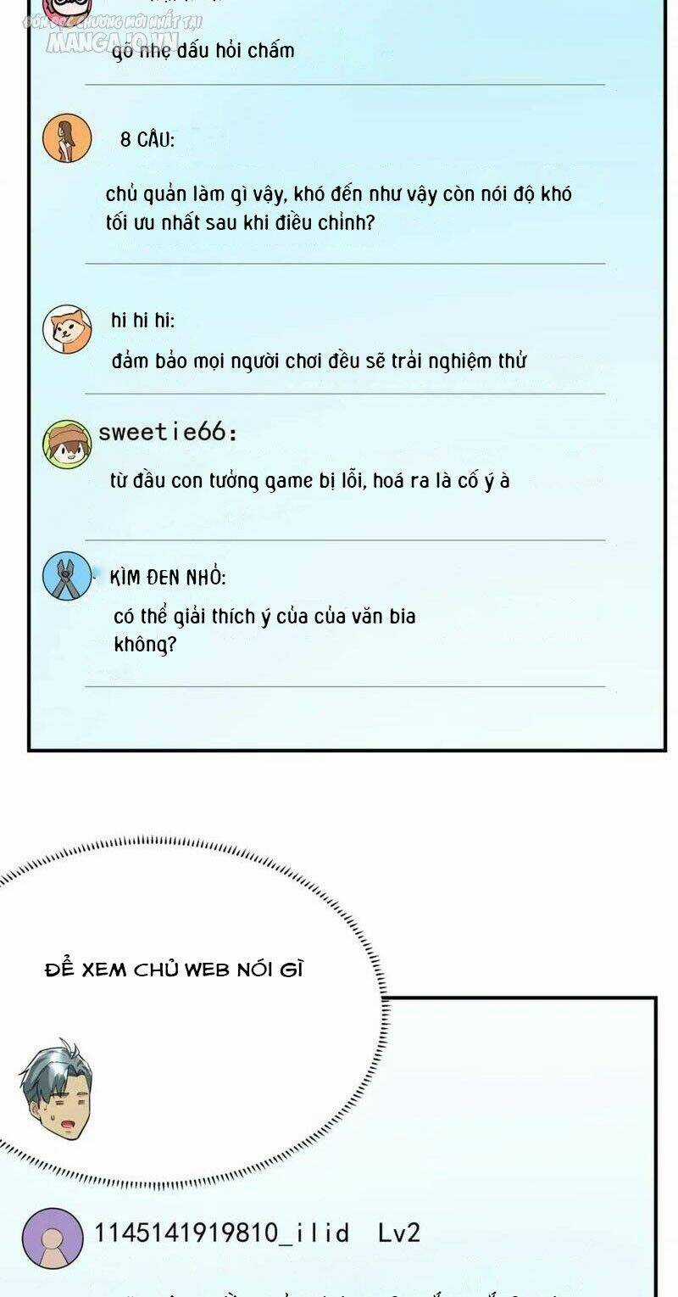Click the KÌM ĐEN NHỎ pliers avatar
The height and width of the screenshot is (1297, 678).
click(67, 576)
